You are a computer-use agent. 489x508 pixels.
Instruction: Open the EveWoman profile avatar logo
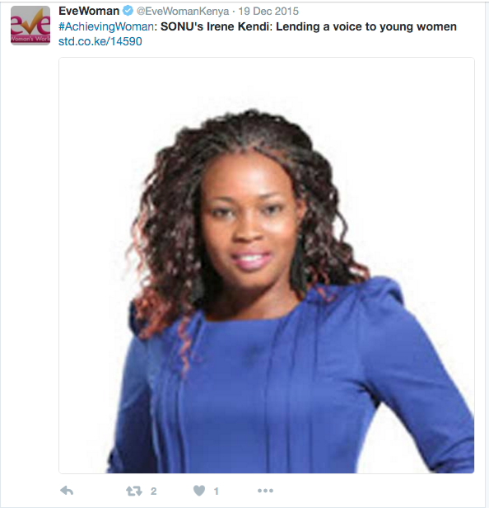pyautogui.click(x=30, y=26)
